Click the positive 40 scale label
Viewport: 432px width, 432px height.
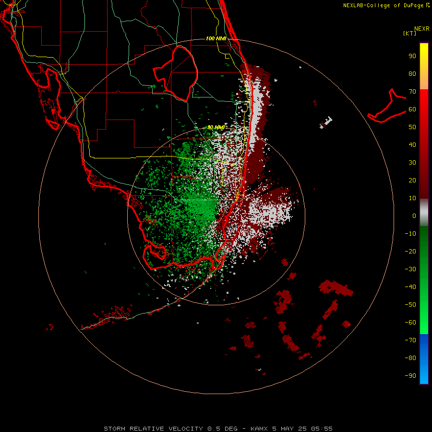tap(412, 145)
